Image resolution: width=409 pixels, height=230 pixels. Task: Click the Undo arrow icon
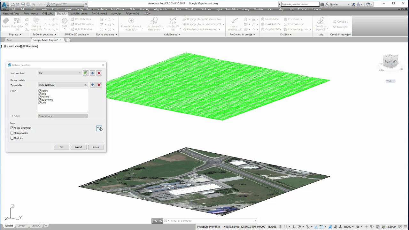click(33, 4)
